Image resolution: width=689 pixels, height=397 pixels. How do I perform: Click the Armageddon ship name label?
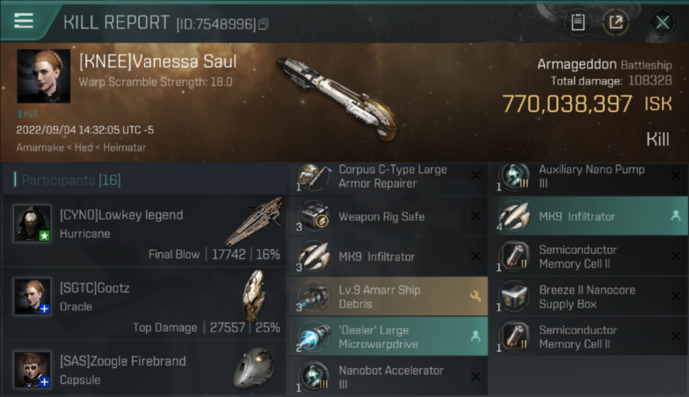tap(577, 65)
